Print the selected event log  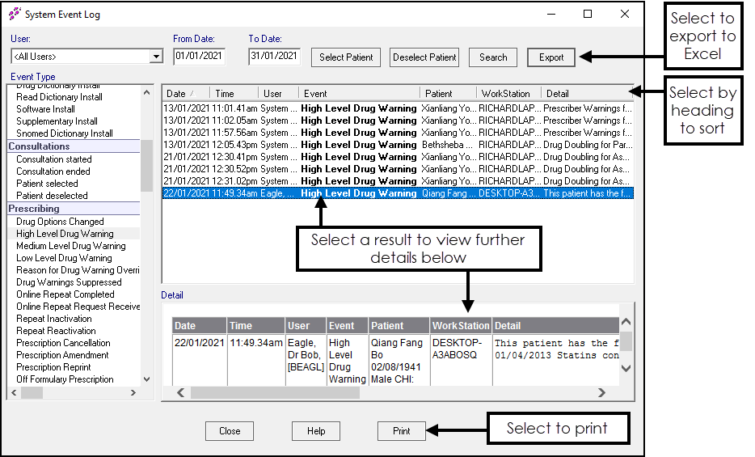coord(401,431)
